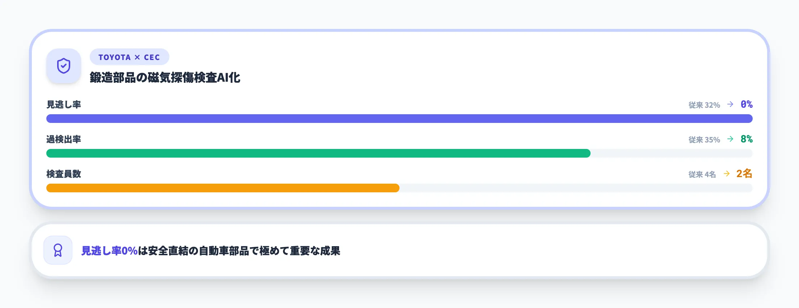The width and height of the screenshot is (799, 308).
Task: Click the 検査員数 metric label
Action: tap(64, 174)
